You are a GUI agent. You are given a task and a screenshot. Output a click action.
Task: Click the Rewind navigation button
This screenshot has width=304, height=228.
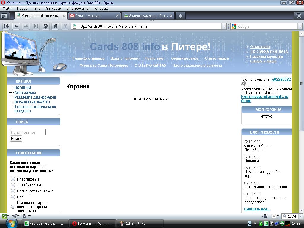coord(7,26)
